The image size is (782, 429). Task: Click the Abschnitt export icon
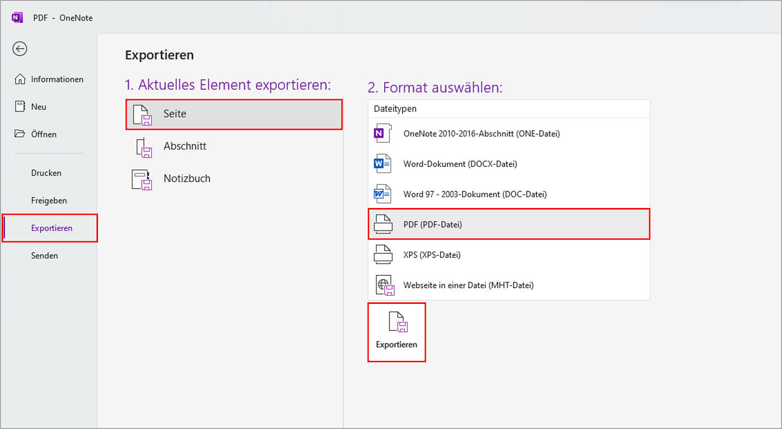point(144,148)
